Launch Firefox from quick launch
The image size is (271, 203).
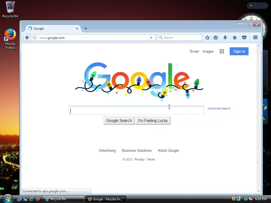pos(38,199)
